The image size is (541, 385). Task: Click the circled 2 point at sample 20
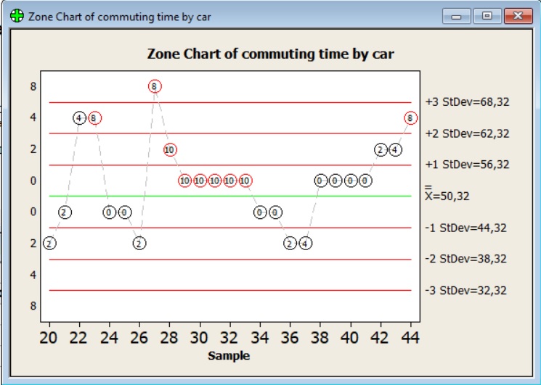pos(49,243)
